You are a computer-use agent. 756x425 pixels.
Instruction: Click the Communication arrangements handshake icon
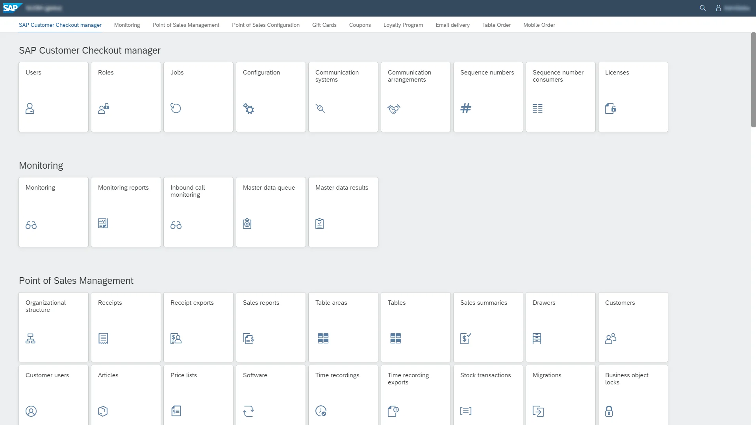point(394,109)
